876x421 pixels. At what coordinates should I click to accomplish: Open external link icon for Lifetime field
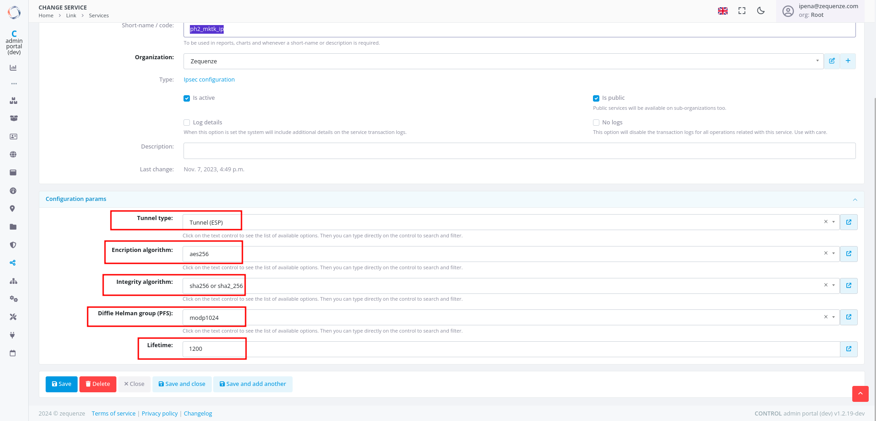click(849, 349)
